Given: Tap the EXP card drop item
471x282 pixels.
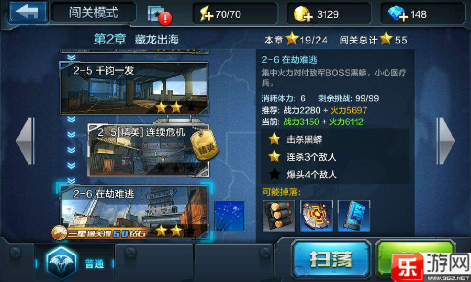Looking at the screenshot, I should [x=354, y=216].
